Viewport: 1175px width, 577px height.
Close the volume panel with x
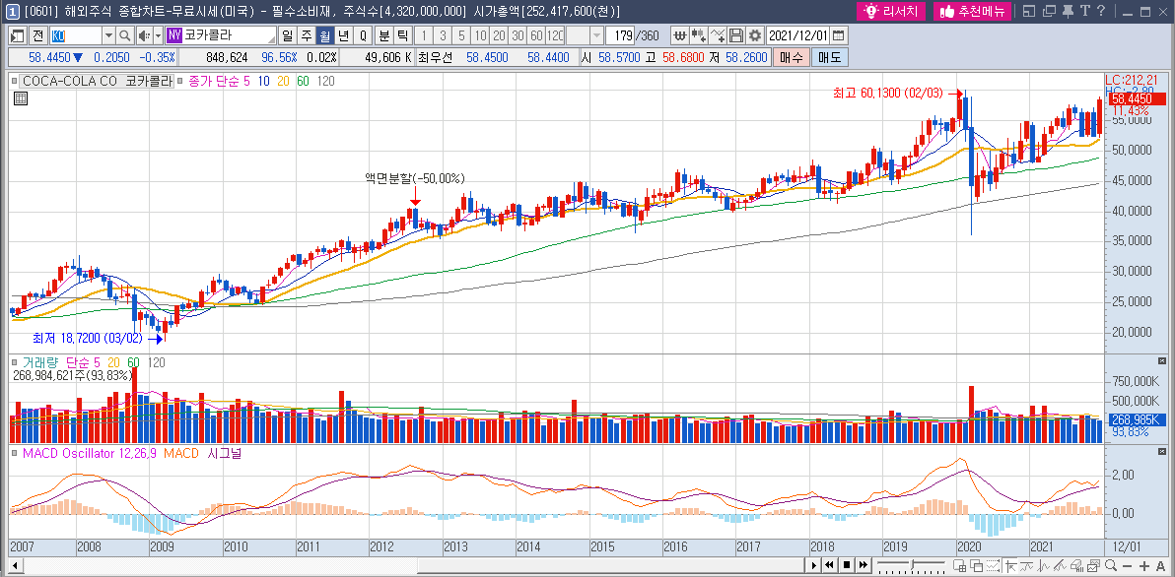click(1162, 360)
